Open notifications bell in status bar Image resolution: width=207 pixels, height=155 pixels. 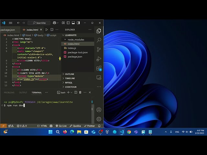coord(99,126)
